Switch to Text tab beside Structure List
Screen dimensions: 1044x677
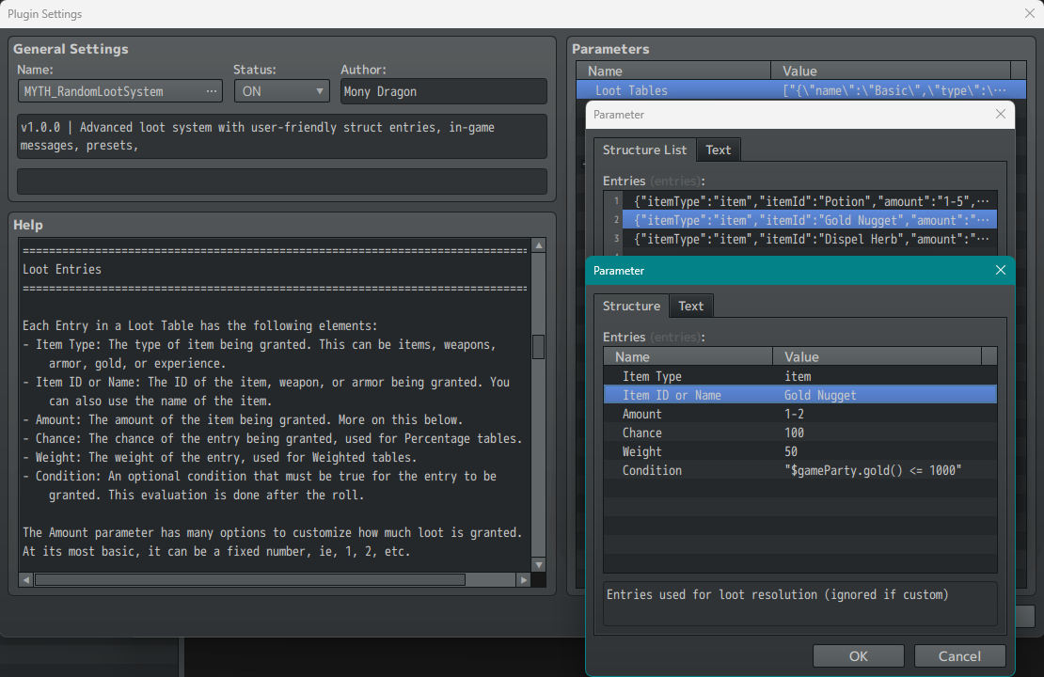[x=718, y=150]
